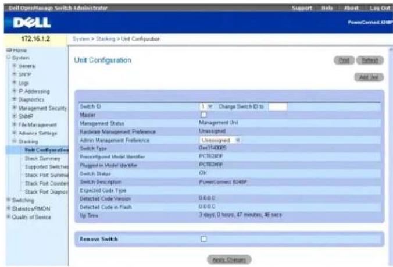Collapse the System tree node
This screenshot has width=393, height=267.
[9, 58]
